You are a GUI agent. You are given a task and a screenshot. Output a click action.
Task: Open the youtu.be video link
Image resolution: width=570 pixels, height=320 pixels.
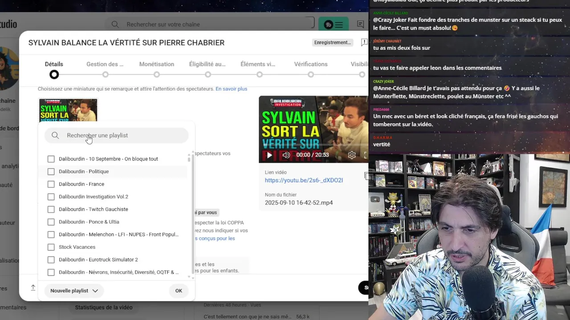coord(304,180)
